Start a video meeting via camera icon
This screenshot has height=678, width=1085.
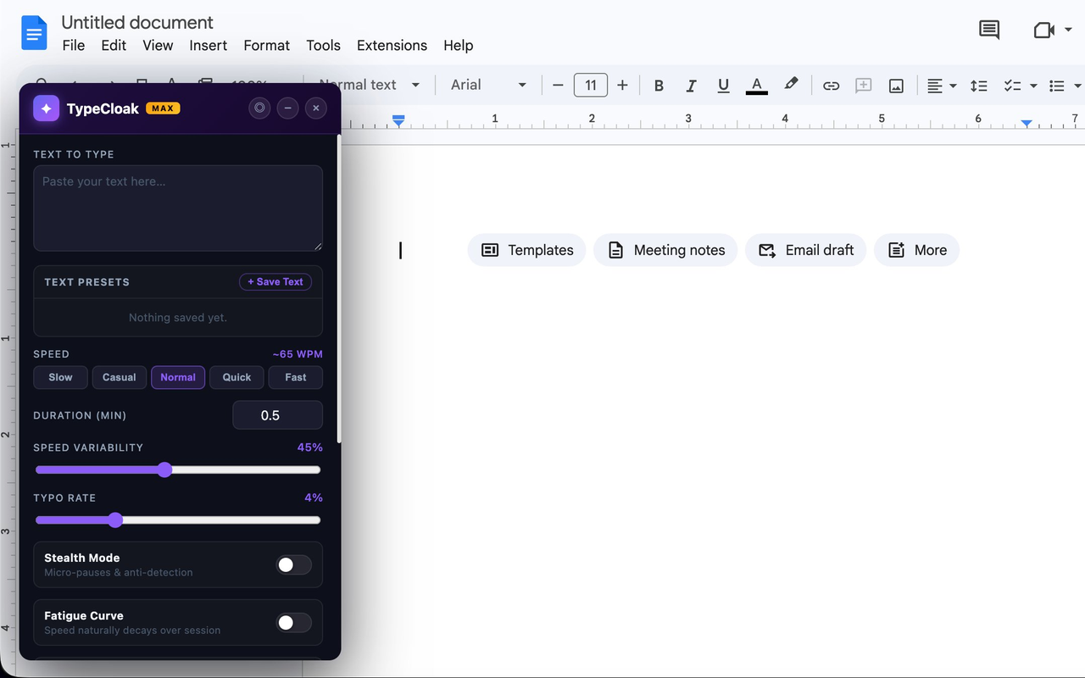point(1043,30)
